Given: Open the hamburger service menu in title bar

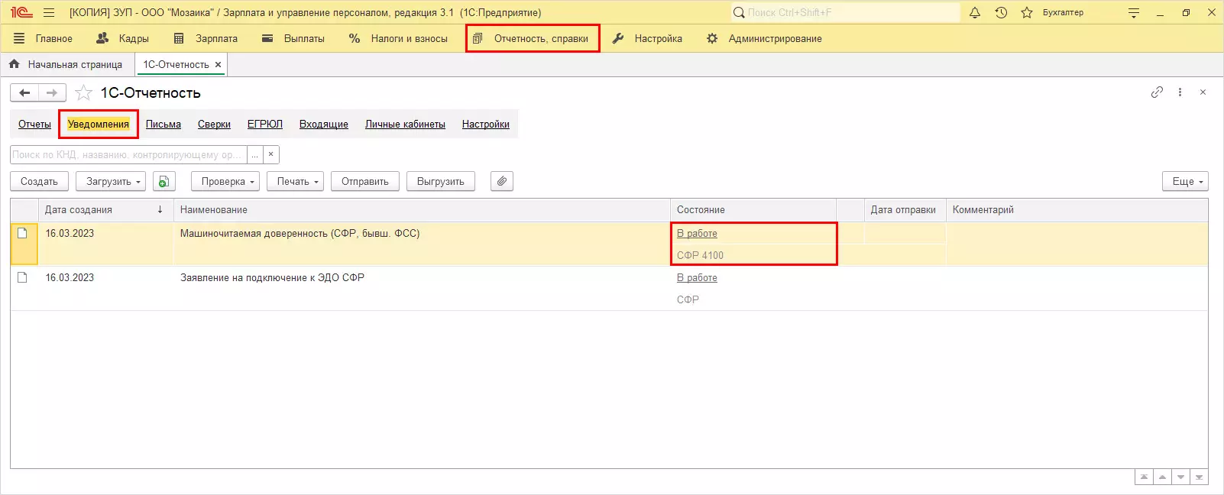Looking at the screenshot, I should pyautogui.click(x=49, y=12).
